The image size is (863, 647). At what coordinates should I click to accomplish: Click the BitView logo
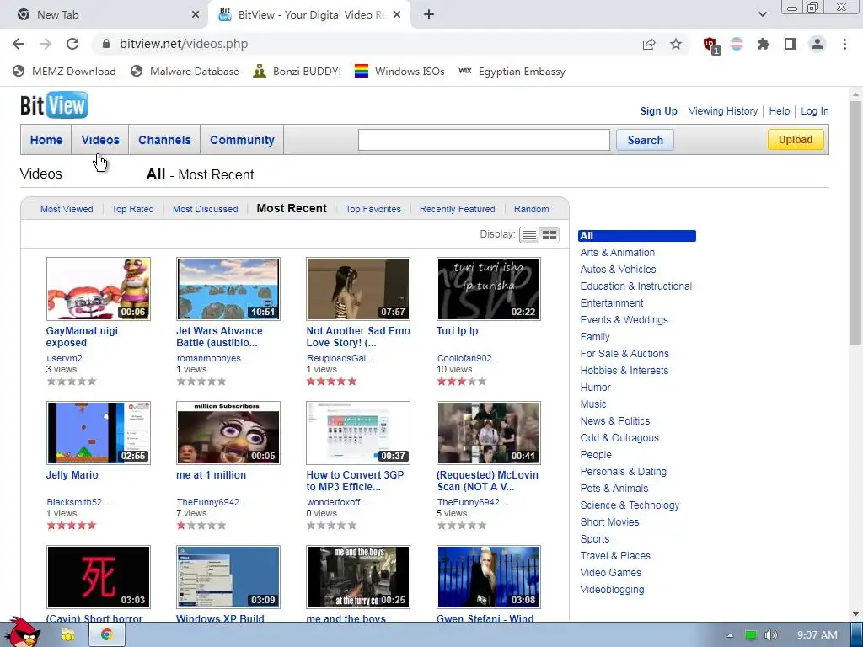[x=54, y=105]
